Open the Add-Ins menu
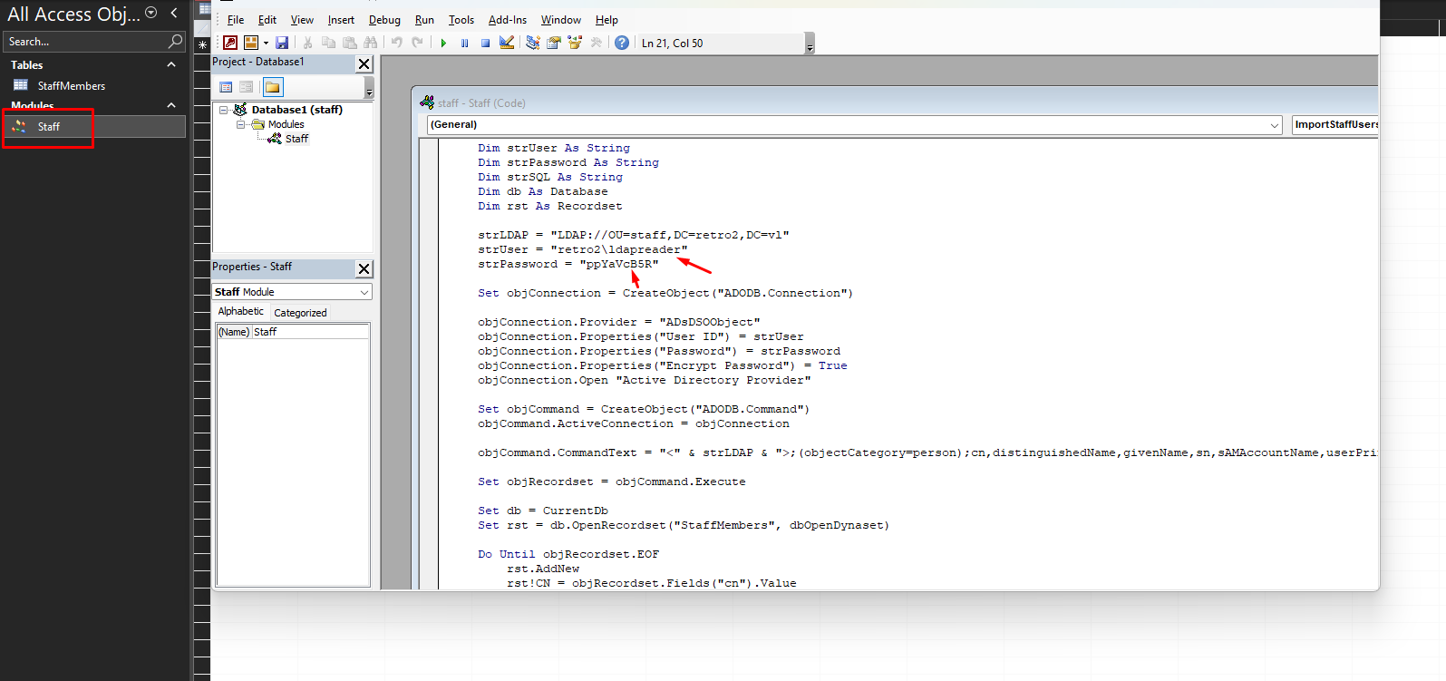This screenshot has width=1446, height=681. click(x=508, y=20)
